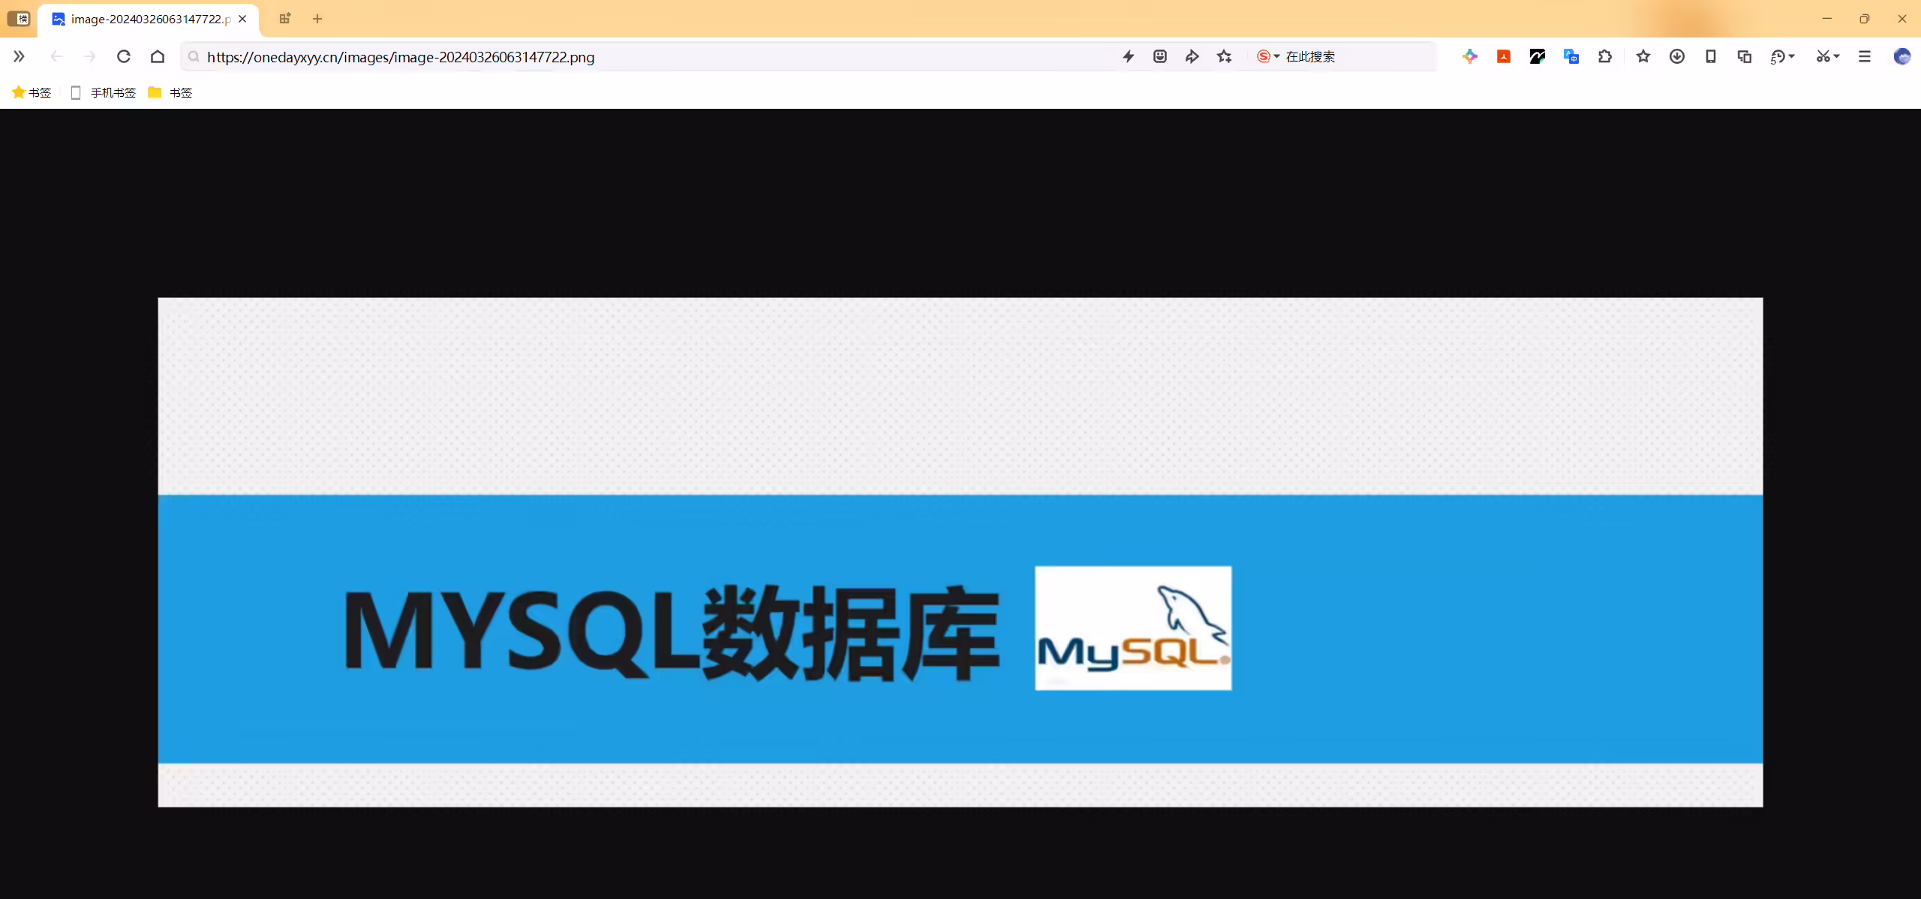Click the lightning speed mode icon
Viewport: 1921px width, 899px height.
coord(1129,56)
